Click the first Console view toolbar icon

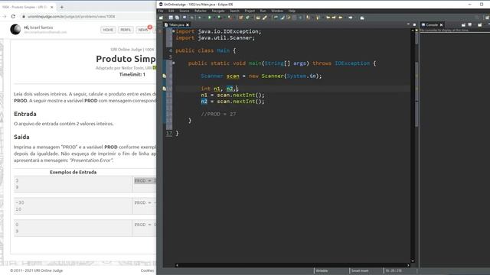(463, 24)
